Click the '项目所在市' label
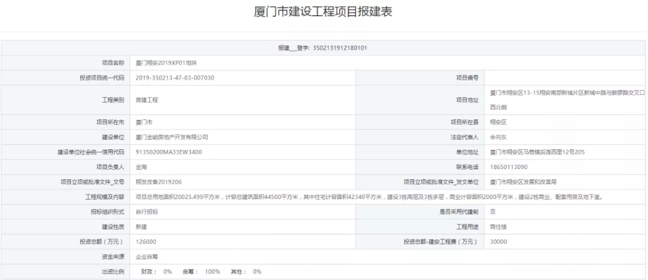The height and width of the screenshot is (280, 648). click(x=110, y=122)
